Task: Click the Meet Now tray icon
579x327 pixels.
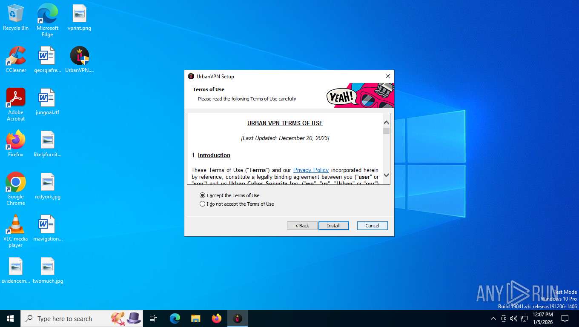Action: tap(504, 318)
